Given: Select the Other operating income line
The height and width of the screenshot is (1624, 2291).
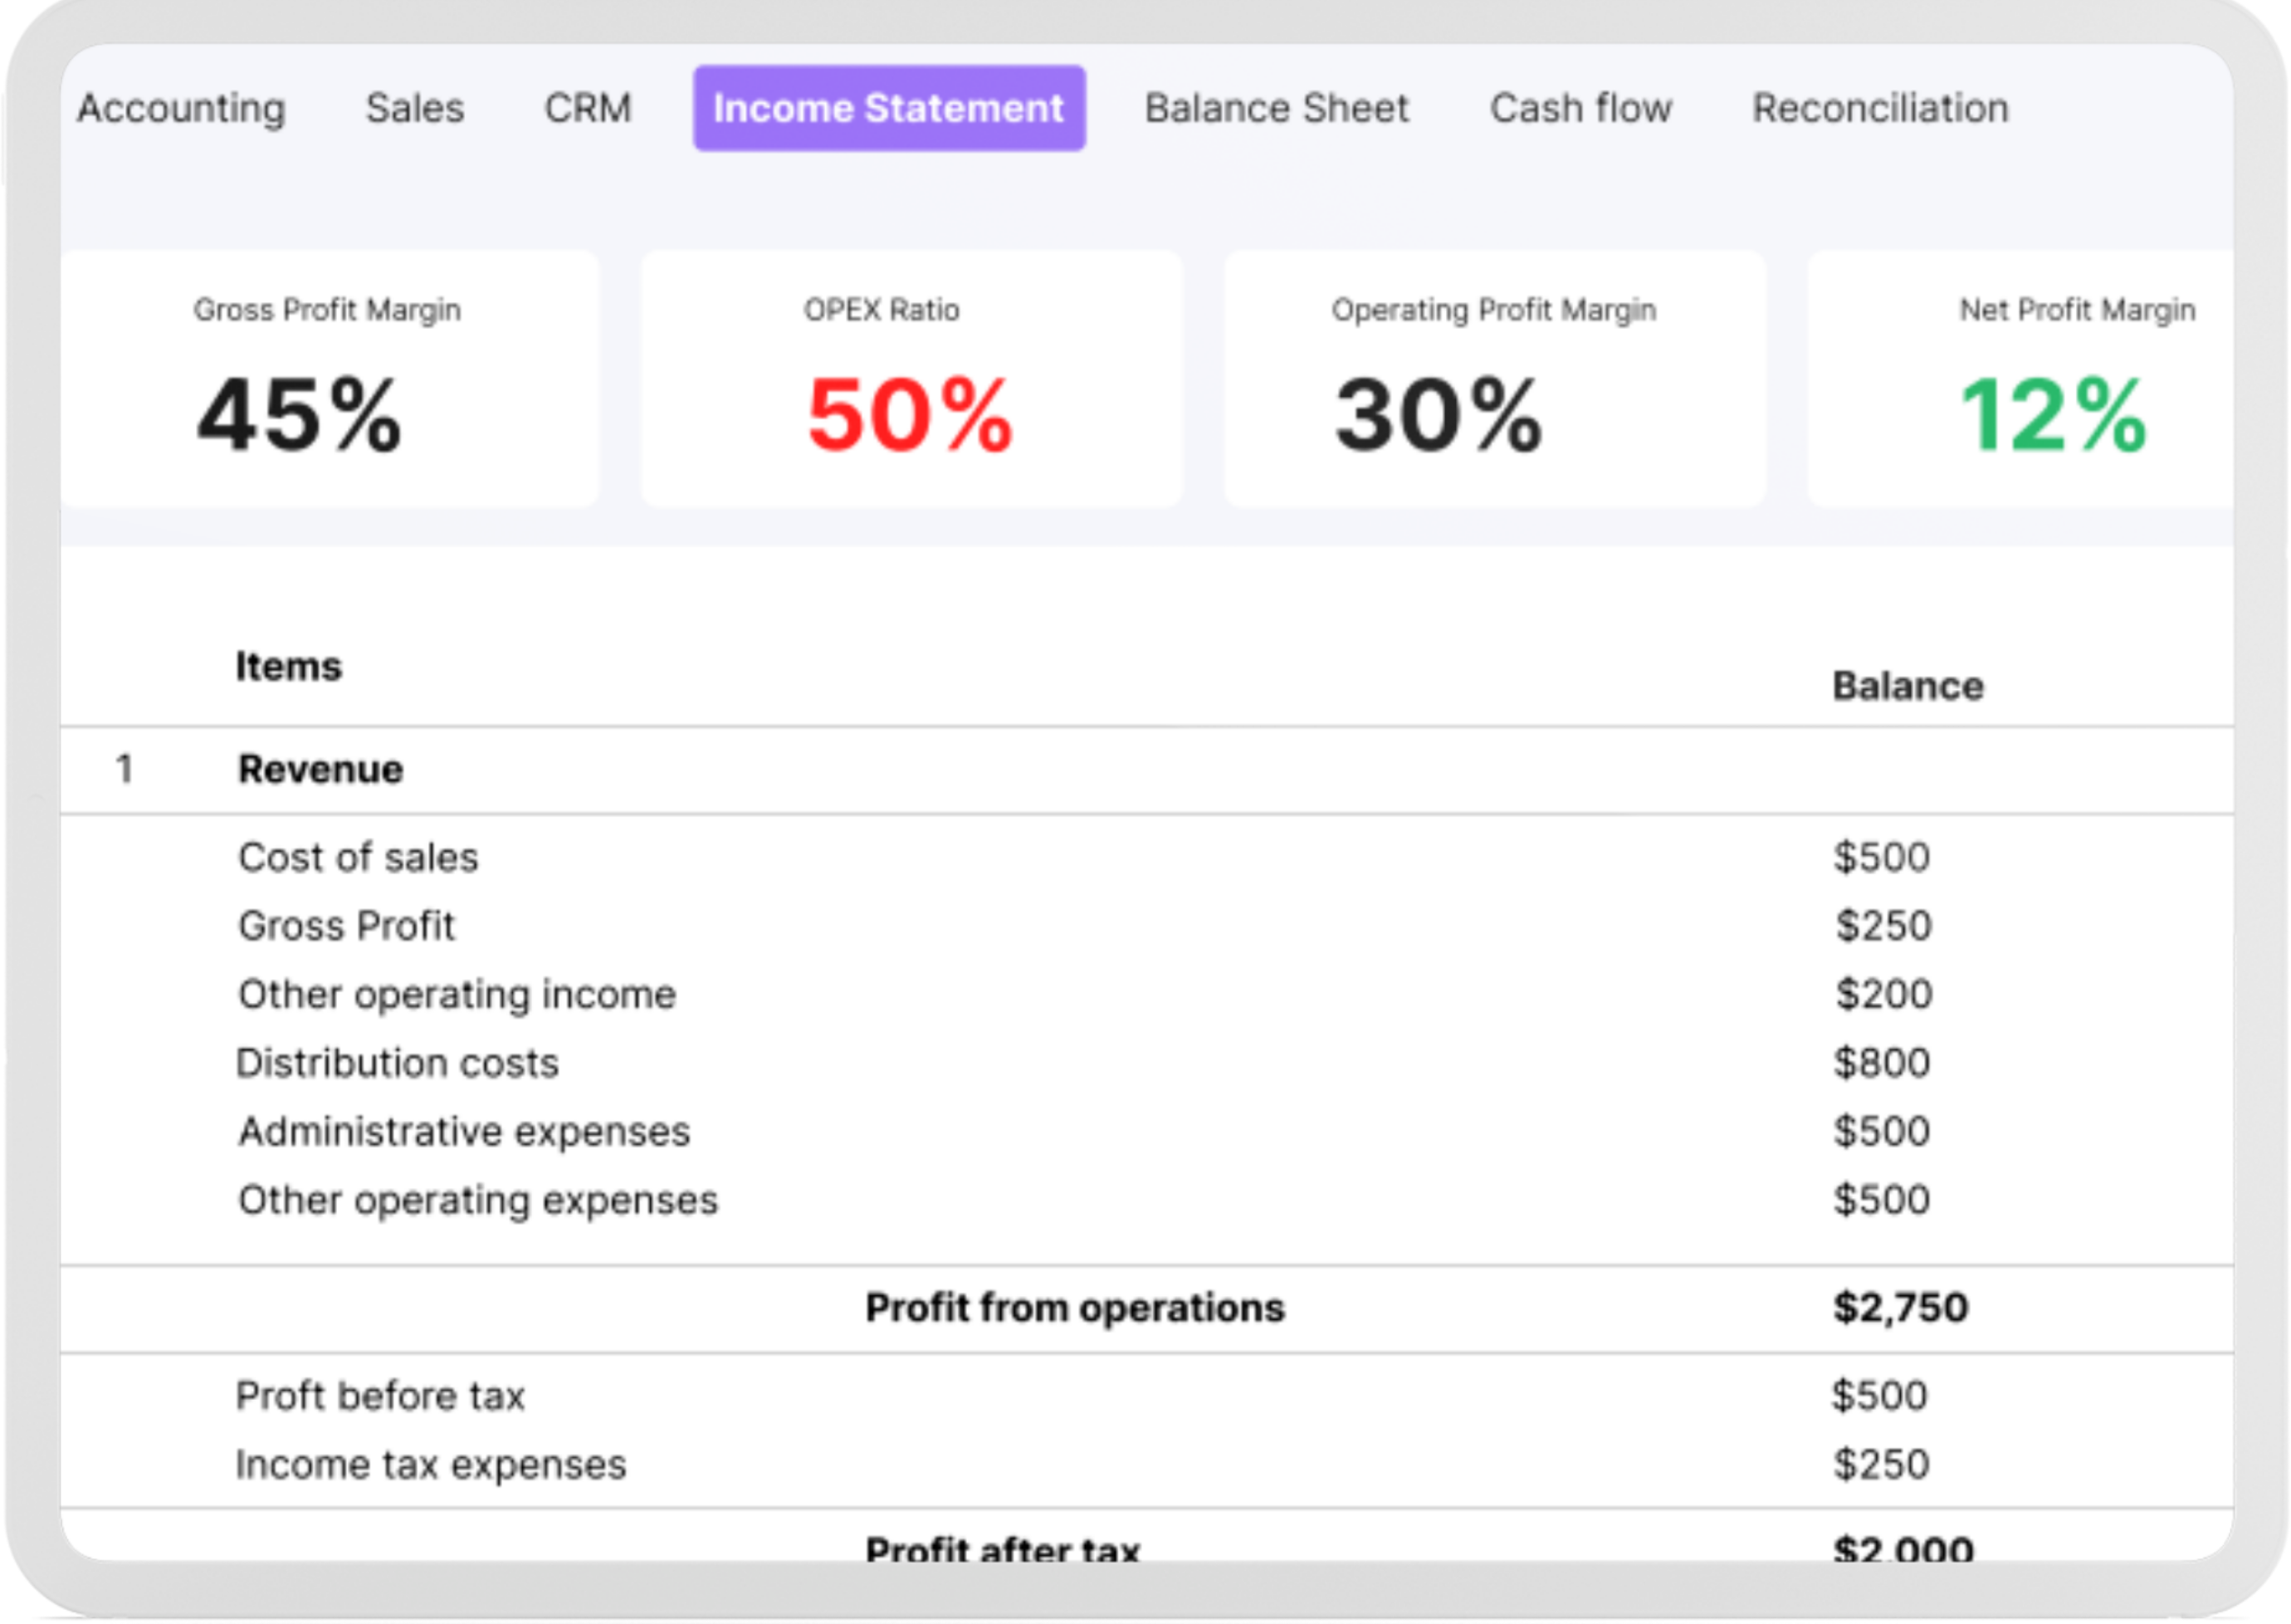Looking at the screenshot, I should coord(457,994).
